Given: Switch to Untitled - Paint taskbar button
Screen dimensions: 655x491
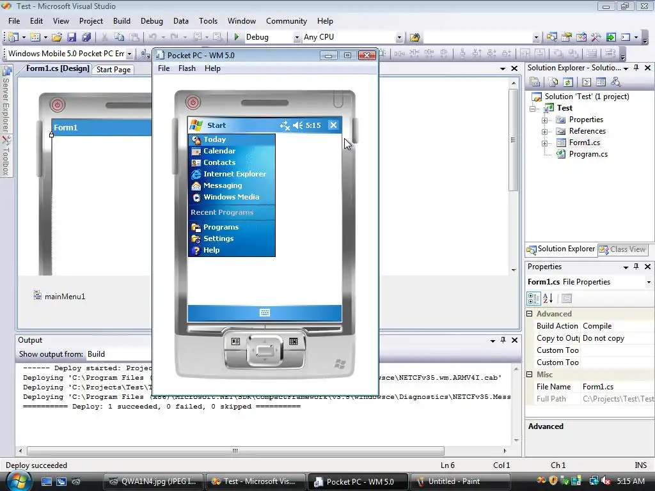Looking at the screenshot, I should 459,481.
